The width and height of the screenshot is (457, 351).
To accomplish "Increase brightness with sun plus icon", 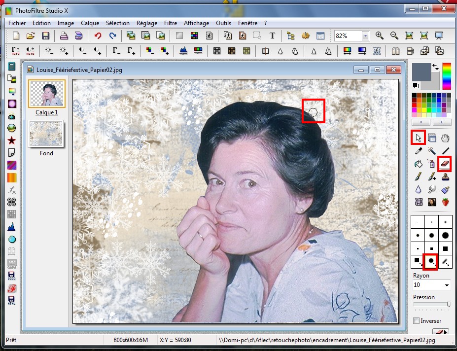I will 64,51.
